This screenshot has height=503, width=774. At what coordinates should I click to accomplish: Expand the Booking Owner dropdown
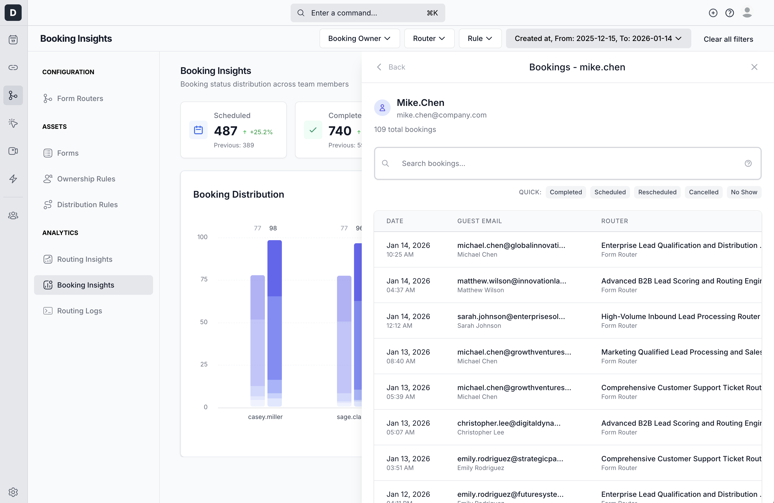pos(359,38)
